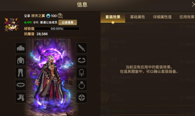This screenshot has width=195, height=116.
Task: Switch to the 基础属性 tab
Action: coord(137,17)
